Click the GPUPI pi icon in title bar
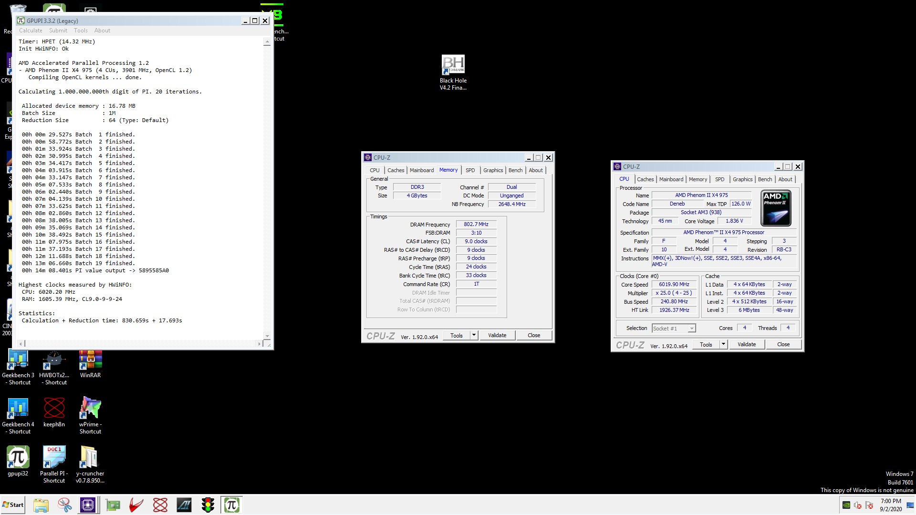Viewport: 916px width, 515px height. click(x=21, y=21)
